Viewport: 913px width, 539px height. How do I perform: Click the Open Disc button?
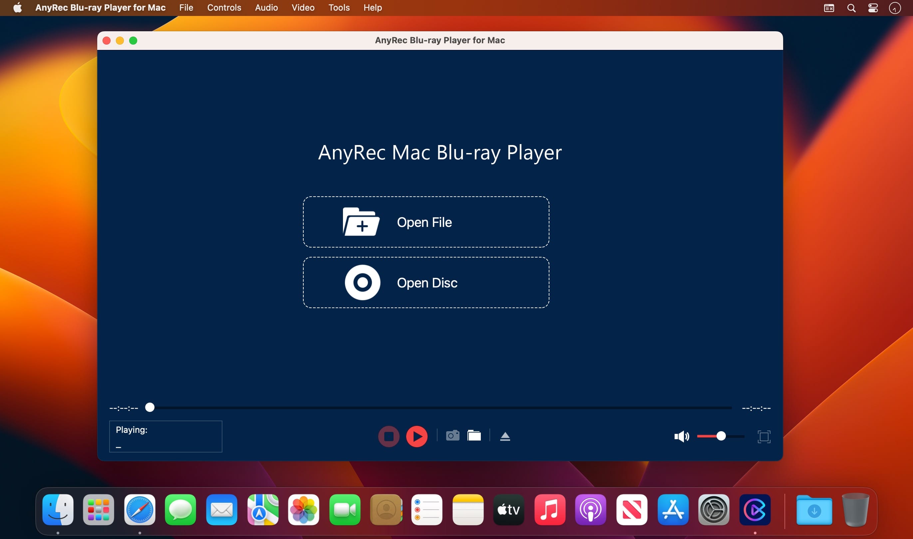(426, 282)
